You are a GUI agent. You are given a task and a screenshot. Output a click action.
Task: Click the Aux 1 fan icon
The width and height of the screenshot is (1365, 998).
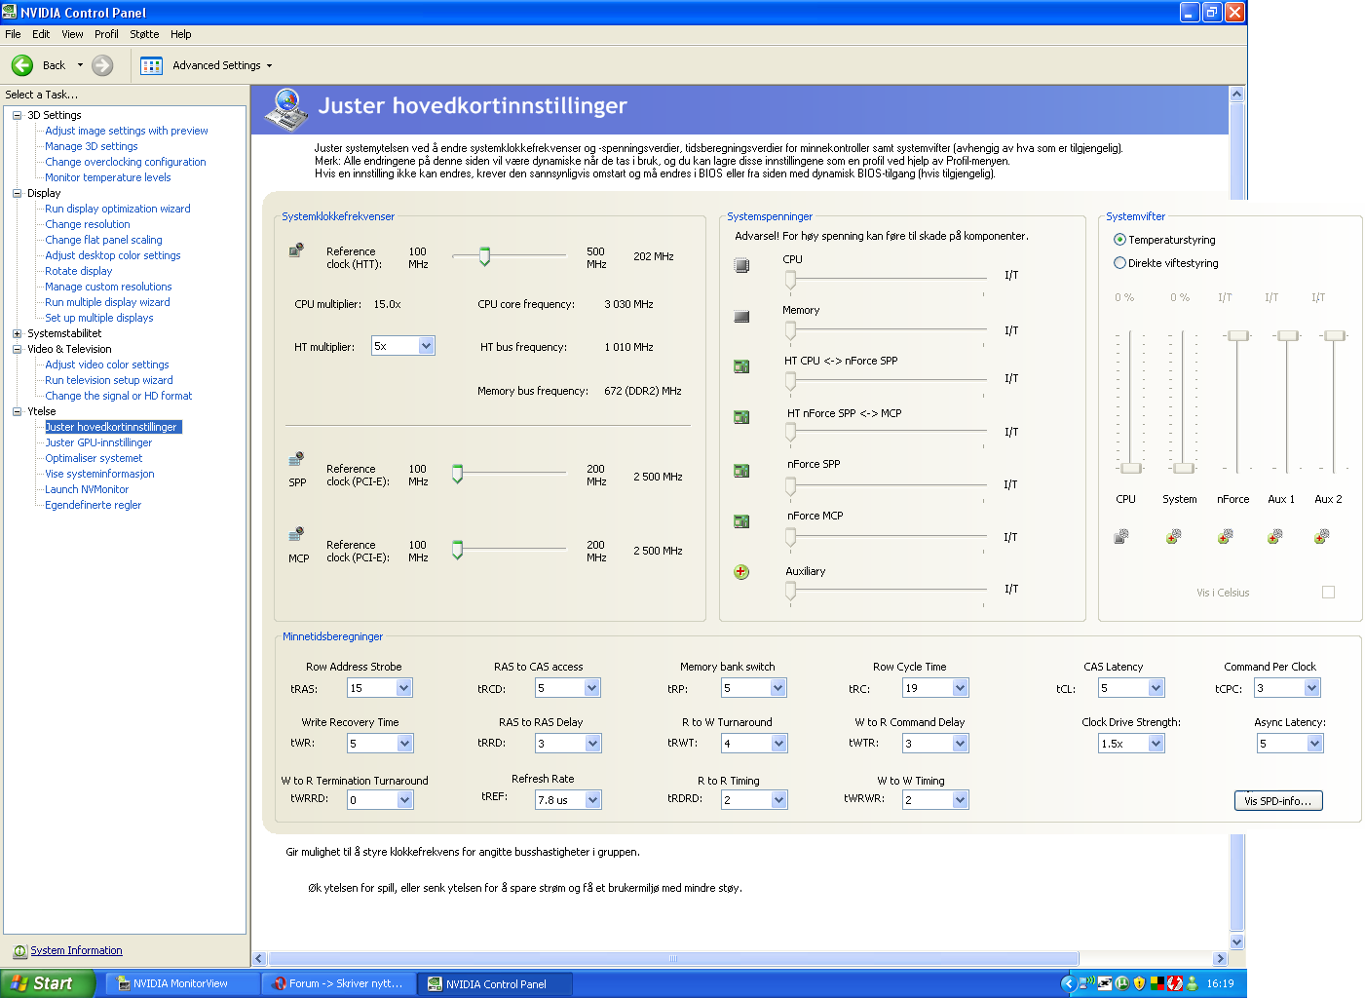click(x=1274, y=536)
